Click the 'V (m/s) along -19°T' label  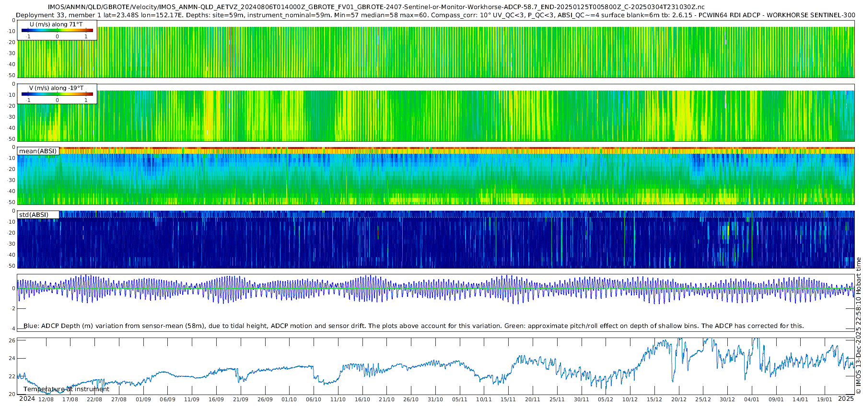[x=56, y=88]
